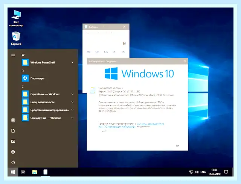Image resolution: width=241 pixels, height=184 pixels.
Task: Click the network icon in system tray
Action: pyautogui.click(x=191, y=172)
